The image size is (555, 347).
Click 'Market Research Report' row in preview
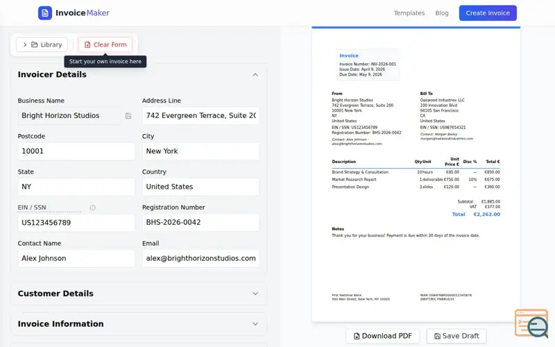point(416,180)
